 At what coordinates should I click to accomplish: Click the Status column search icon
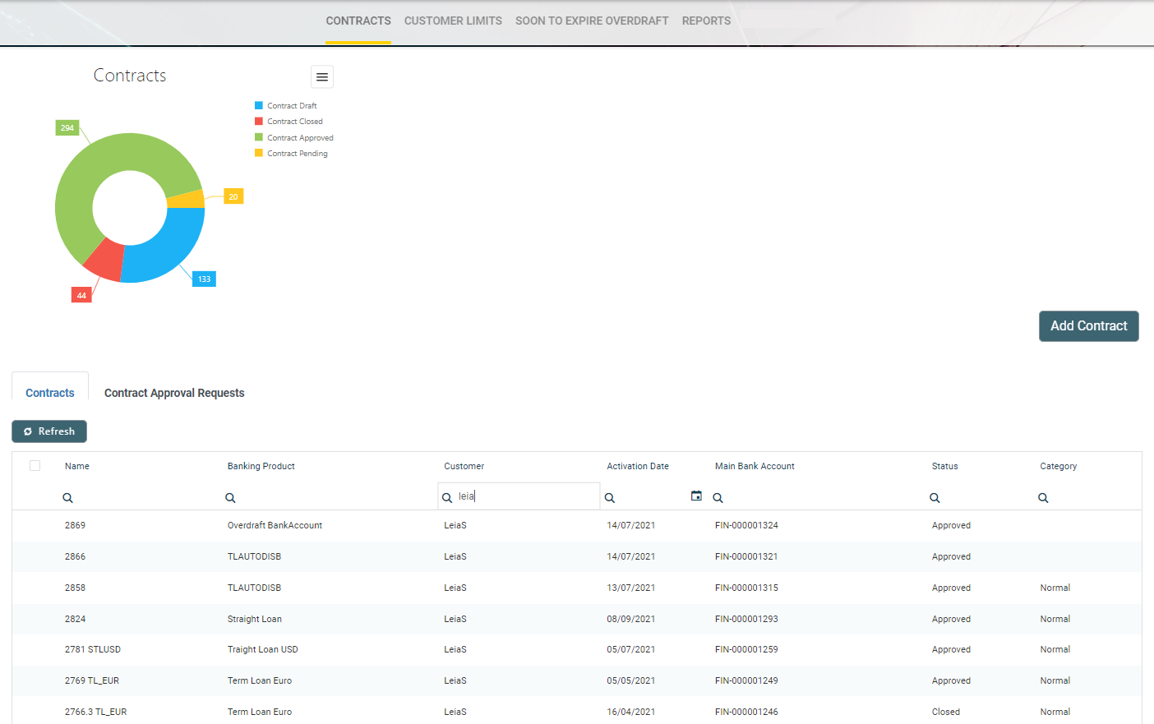[x=935, y=498]
